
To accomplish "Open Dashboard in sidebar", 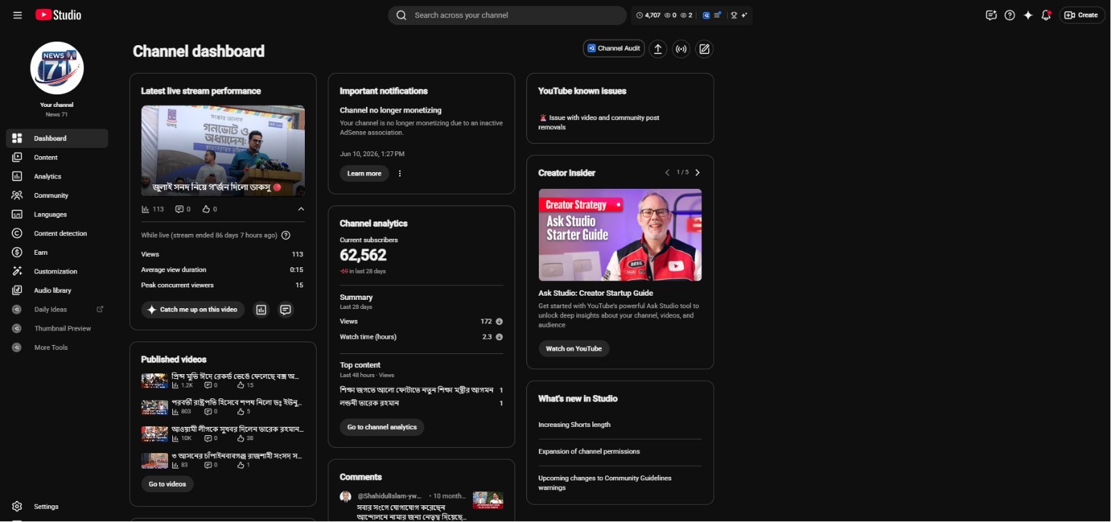I will pos(57,138).
